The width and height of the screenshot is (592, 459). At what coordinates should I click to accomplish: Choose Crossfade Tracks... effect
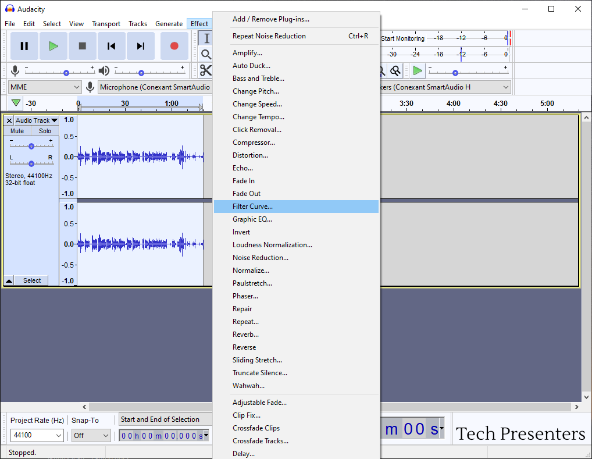[296, 441]
